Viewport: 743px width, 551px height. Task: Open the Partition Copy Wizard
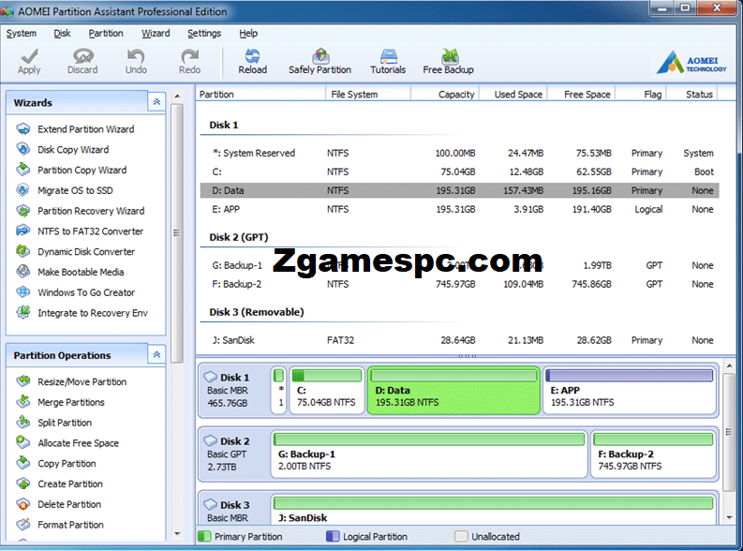click(x=82, y=171)
